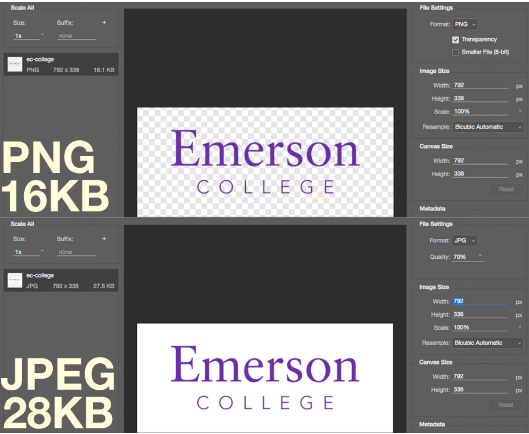The image size is (529, 434).
Task: Open the Format dropdown showing JPG
Action: [464, 240]
